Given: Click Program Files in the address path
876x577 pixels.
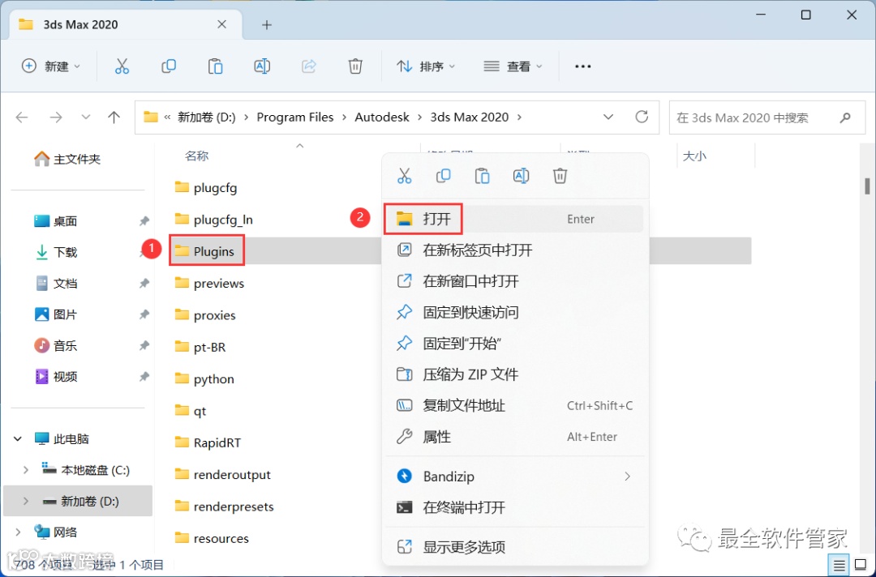Looking at the screenshot, I should click(295, 118).
